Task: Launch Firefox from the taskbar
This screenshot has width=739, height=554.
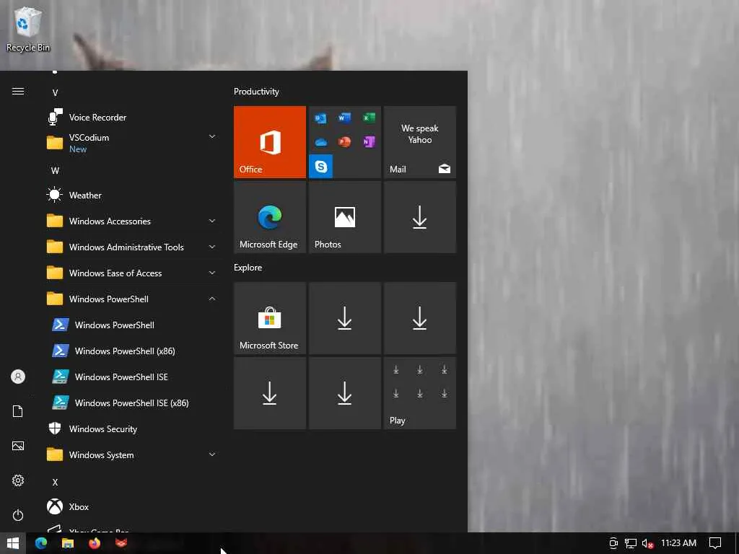Action: click(x=95, y=543)
